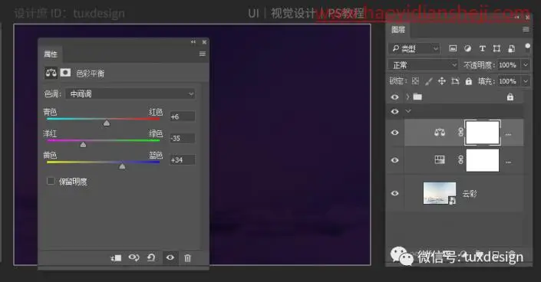
Task: Click the 填充 100% field
Action: coord(510,81)
